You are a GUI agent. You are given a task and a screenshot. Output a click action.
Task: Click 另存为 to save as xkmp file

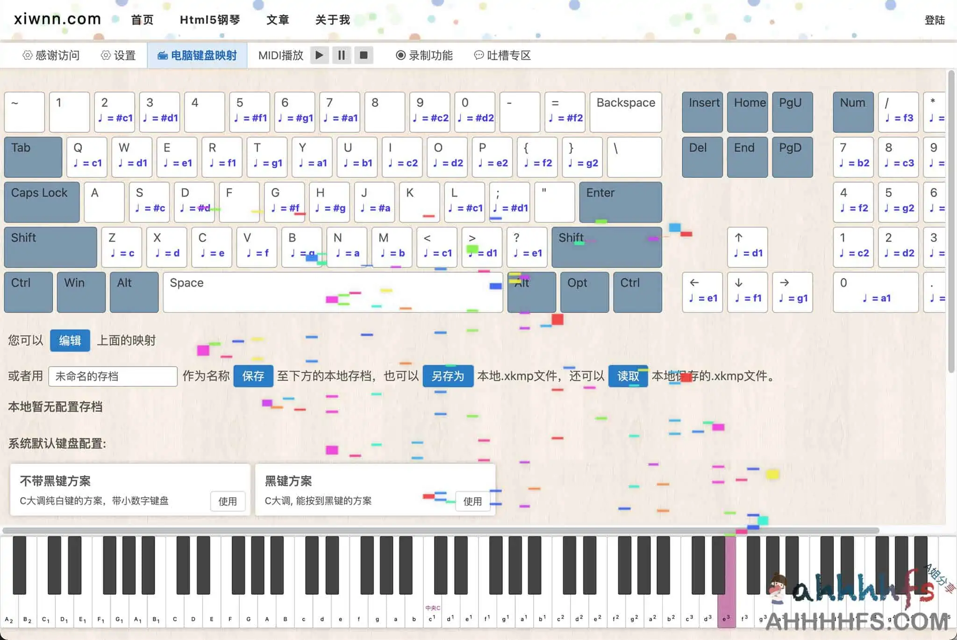[x=448, y=376]
